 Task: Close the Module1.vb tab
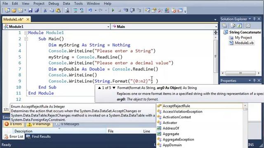point(28,19)
